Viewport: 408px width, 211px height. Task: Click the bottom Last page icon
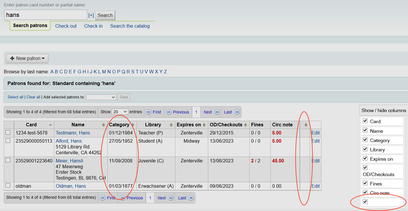tap(191, 198)
